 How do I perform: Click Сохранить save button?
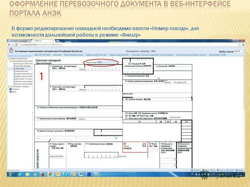pyautogui.click(x=196, y=170)
